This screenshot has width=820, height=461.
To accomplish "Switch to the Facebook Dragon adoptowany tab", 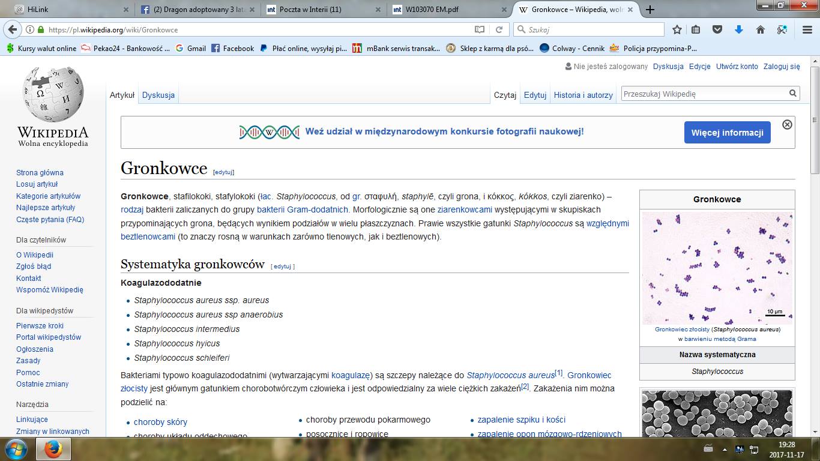I will point(196,10).
